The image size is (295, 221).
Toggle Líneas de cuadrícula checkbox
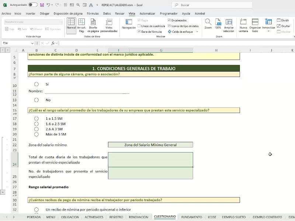coord(139,26)
